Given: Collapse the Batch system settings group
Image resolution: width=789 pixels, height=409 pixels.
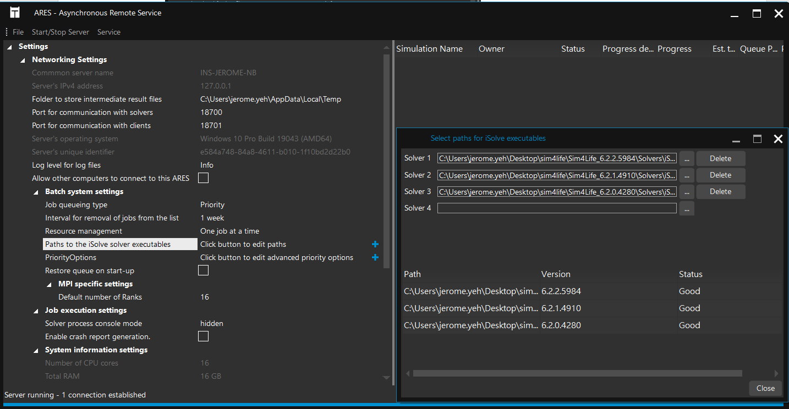Looking at the screenshot, I should click(36, 192).
